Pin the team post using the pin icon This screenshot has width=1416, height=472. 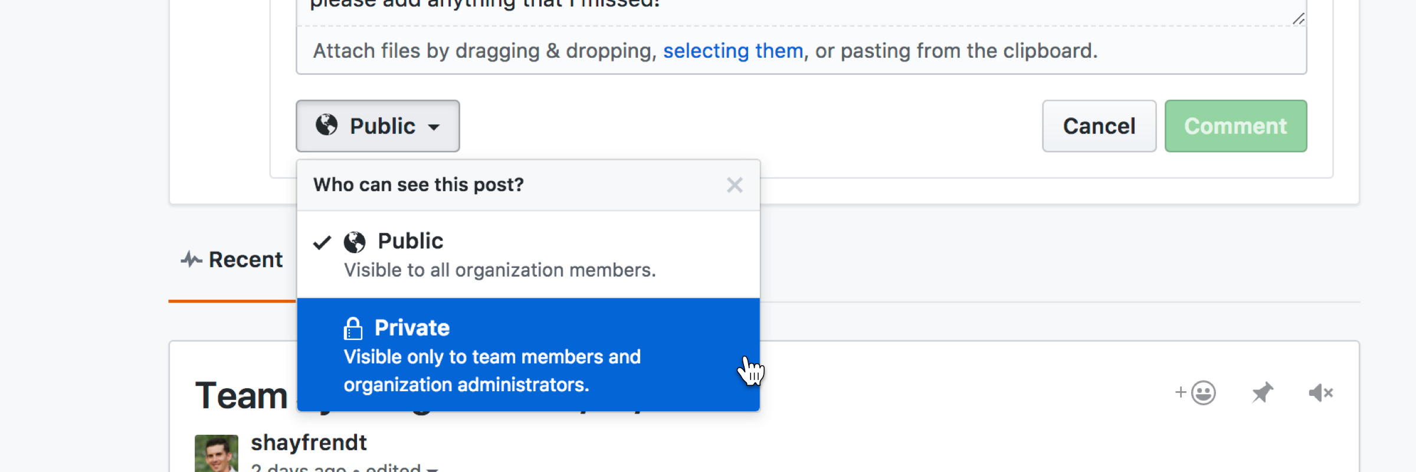click(x=1262, y=392)
